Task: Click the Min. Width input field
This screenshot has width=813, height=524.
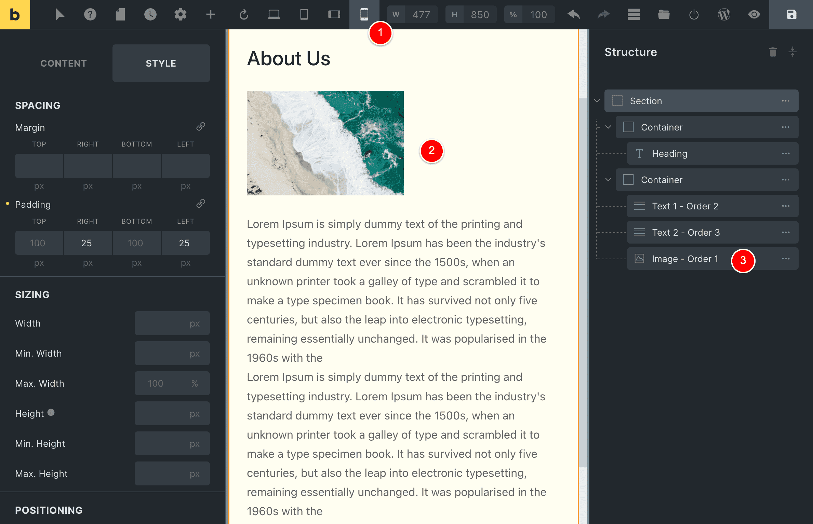Action: [x=172, y=353]
